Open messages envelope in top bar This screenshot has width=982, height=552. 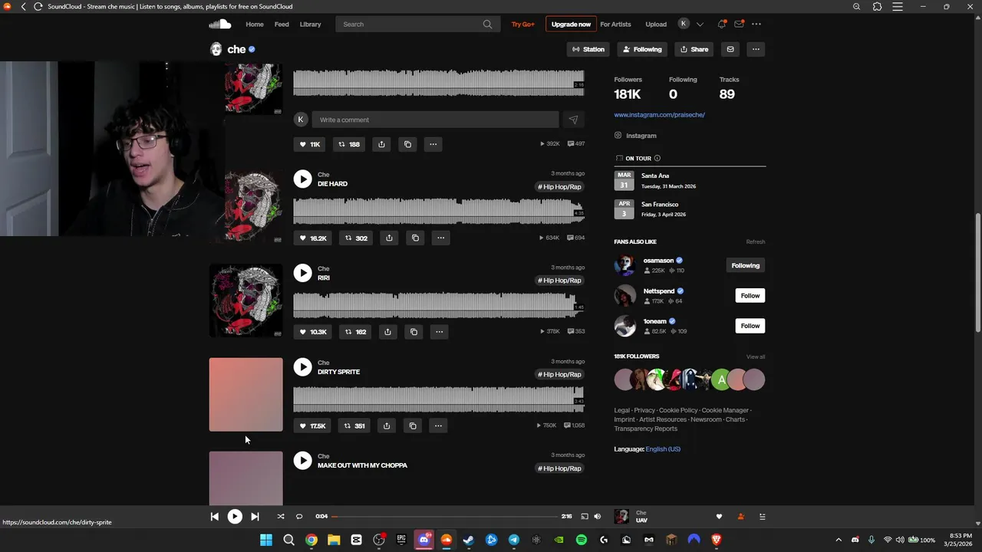coord(739,24)
